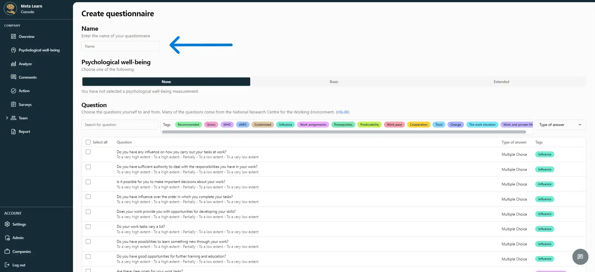Select the Extended well-being option

pyautogui.click(x=501, y=82)
